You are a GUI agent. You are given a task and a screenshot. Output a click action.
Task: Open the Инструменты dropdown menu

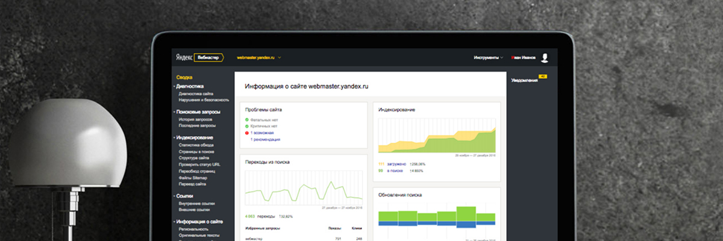(x=489, y=58)
